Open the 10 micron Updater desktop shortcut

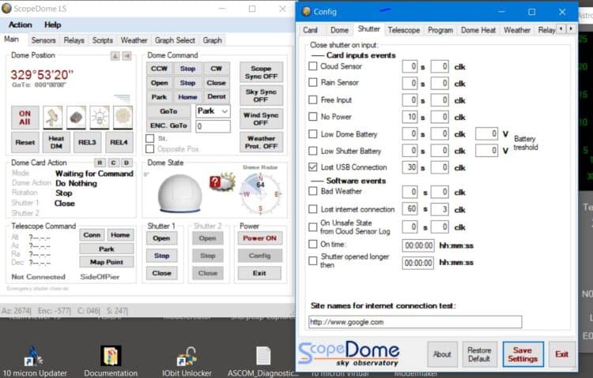35,361
